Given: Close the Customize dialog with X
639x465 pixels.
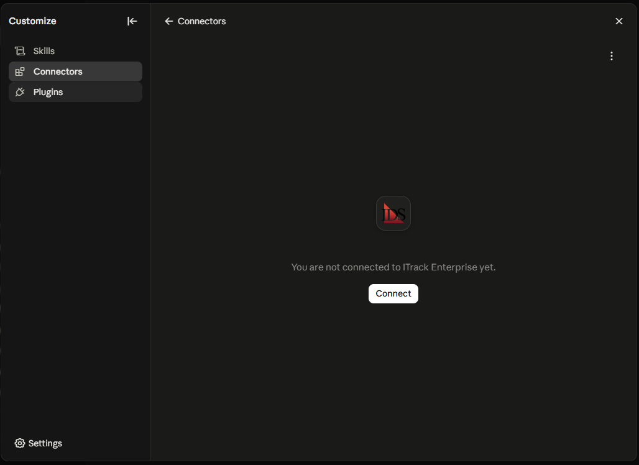Looking at the screenshot, I should pos(618,21).
